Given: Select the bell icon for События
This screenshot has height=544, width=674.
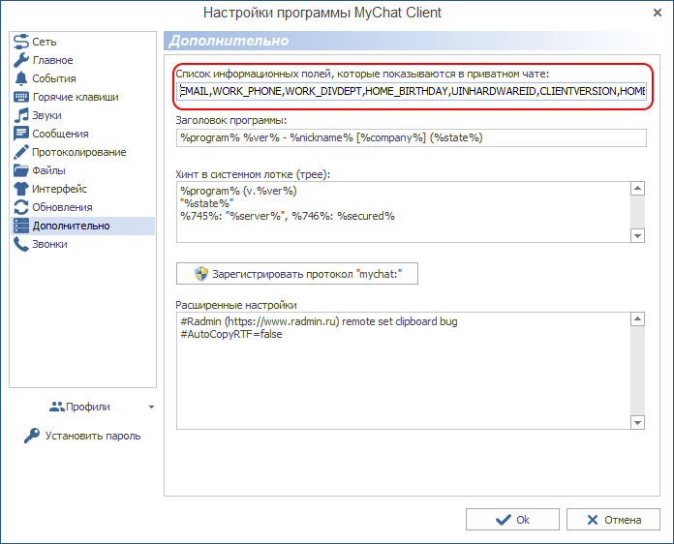Looking at the screenshot, I should [x=21, y=78].
